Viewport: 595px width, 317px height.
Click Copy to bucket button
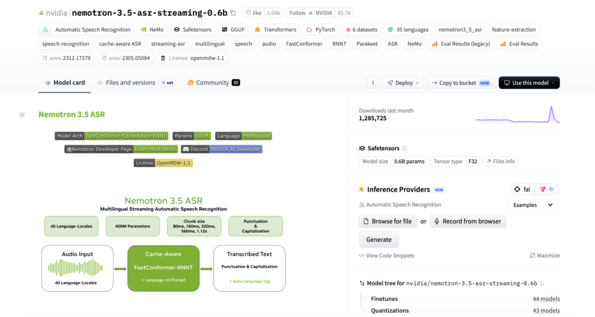click(x=461, y=82)
